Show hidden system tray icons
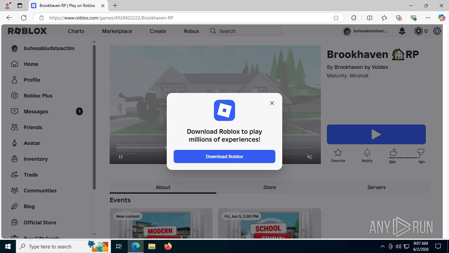 tap(383, 246)
